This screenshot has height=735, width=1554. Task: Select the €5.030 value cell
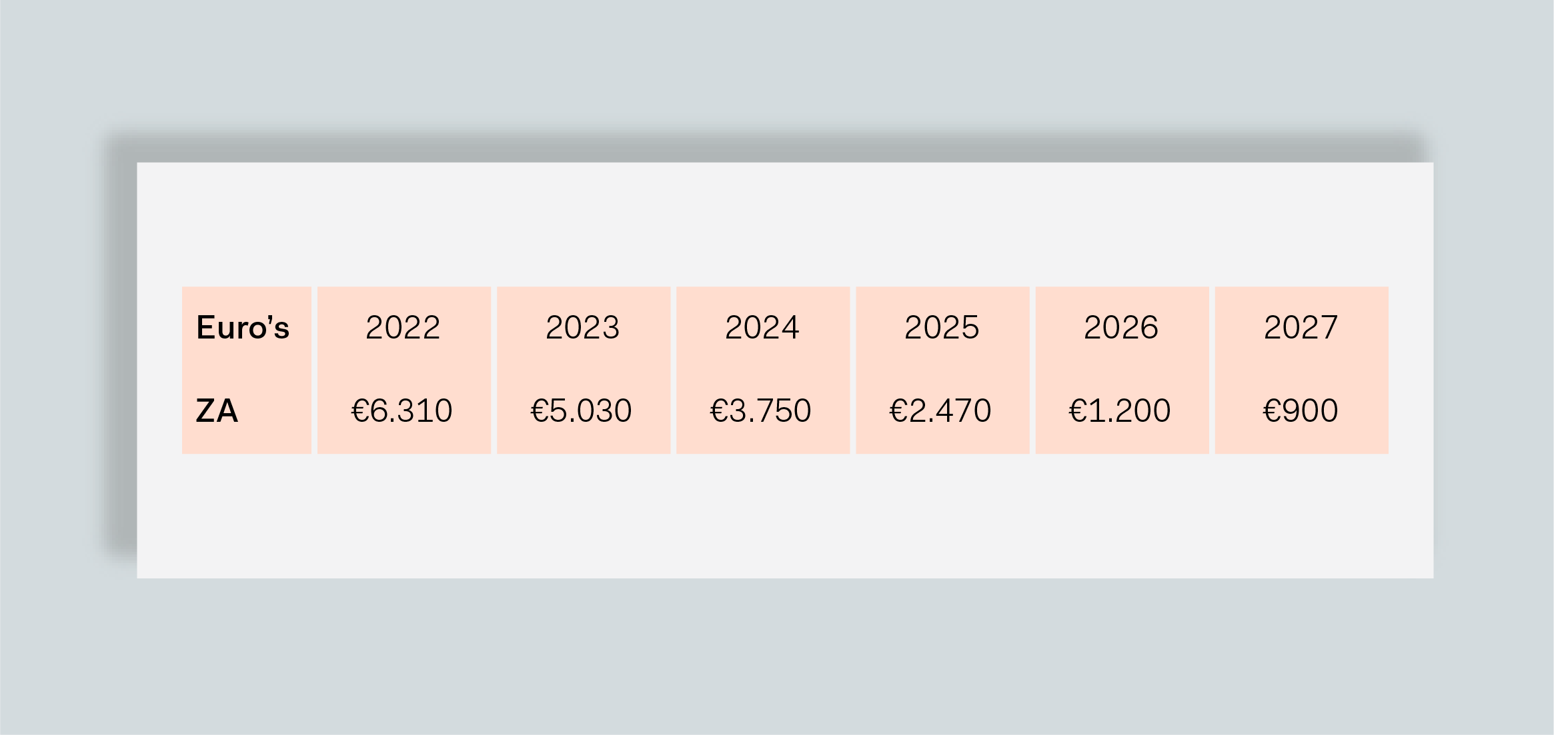[582, 410]
